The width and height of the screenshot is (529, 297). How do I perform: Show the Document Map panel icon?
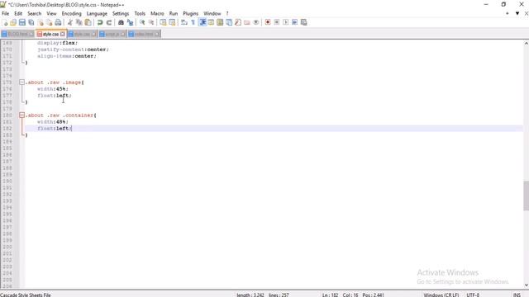pyautogui.click(x=220, y=22)
